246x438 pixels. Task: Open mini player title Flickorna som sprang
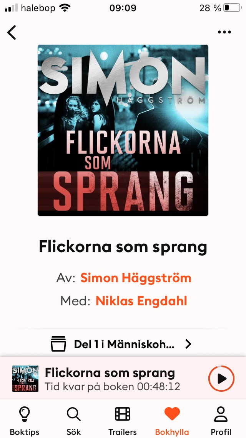point(110,373)
